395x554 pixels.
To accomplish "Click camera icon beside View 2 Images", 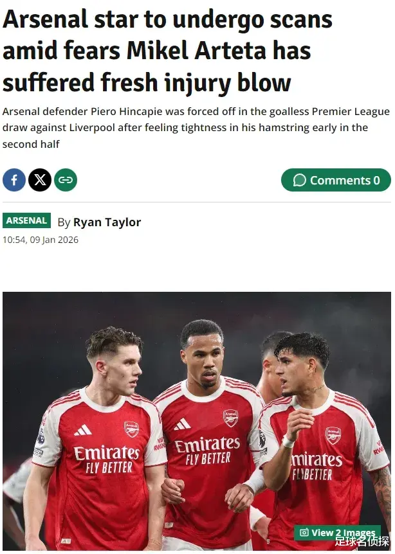I will [304, 533].
